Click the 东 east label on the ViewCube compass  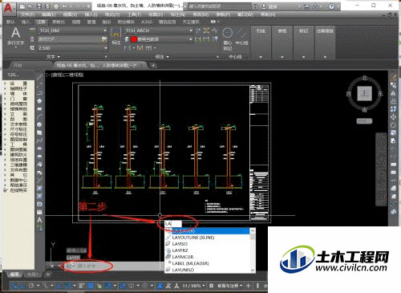tap(380, 94)
